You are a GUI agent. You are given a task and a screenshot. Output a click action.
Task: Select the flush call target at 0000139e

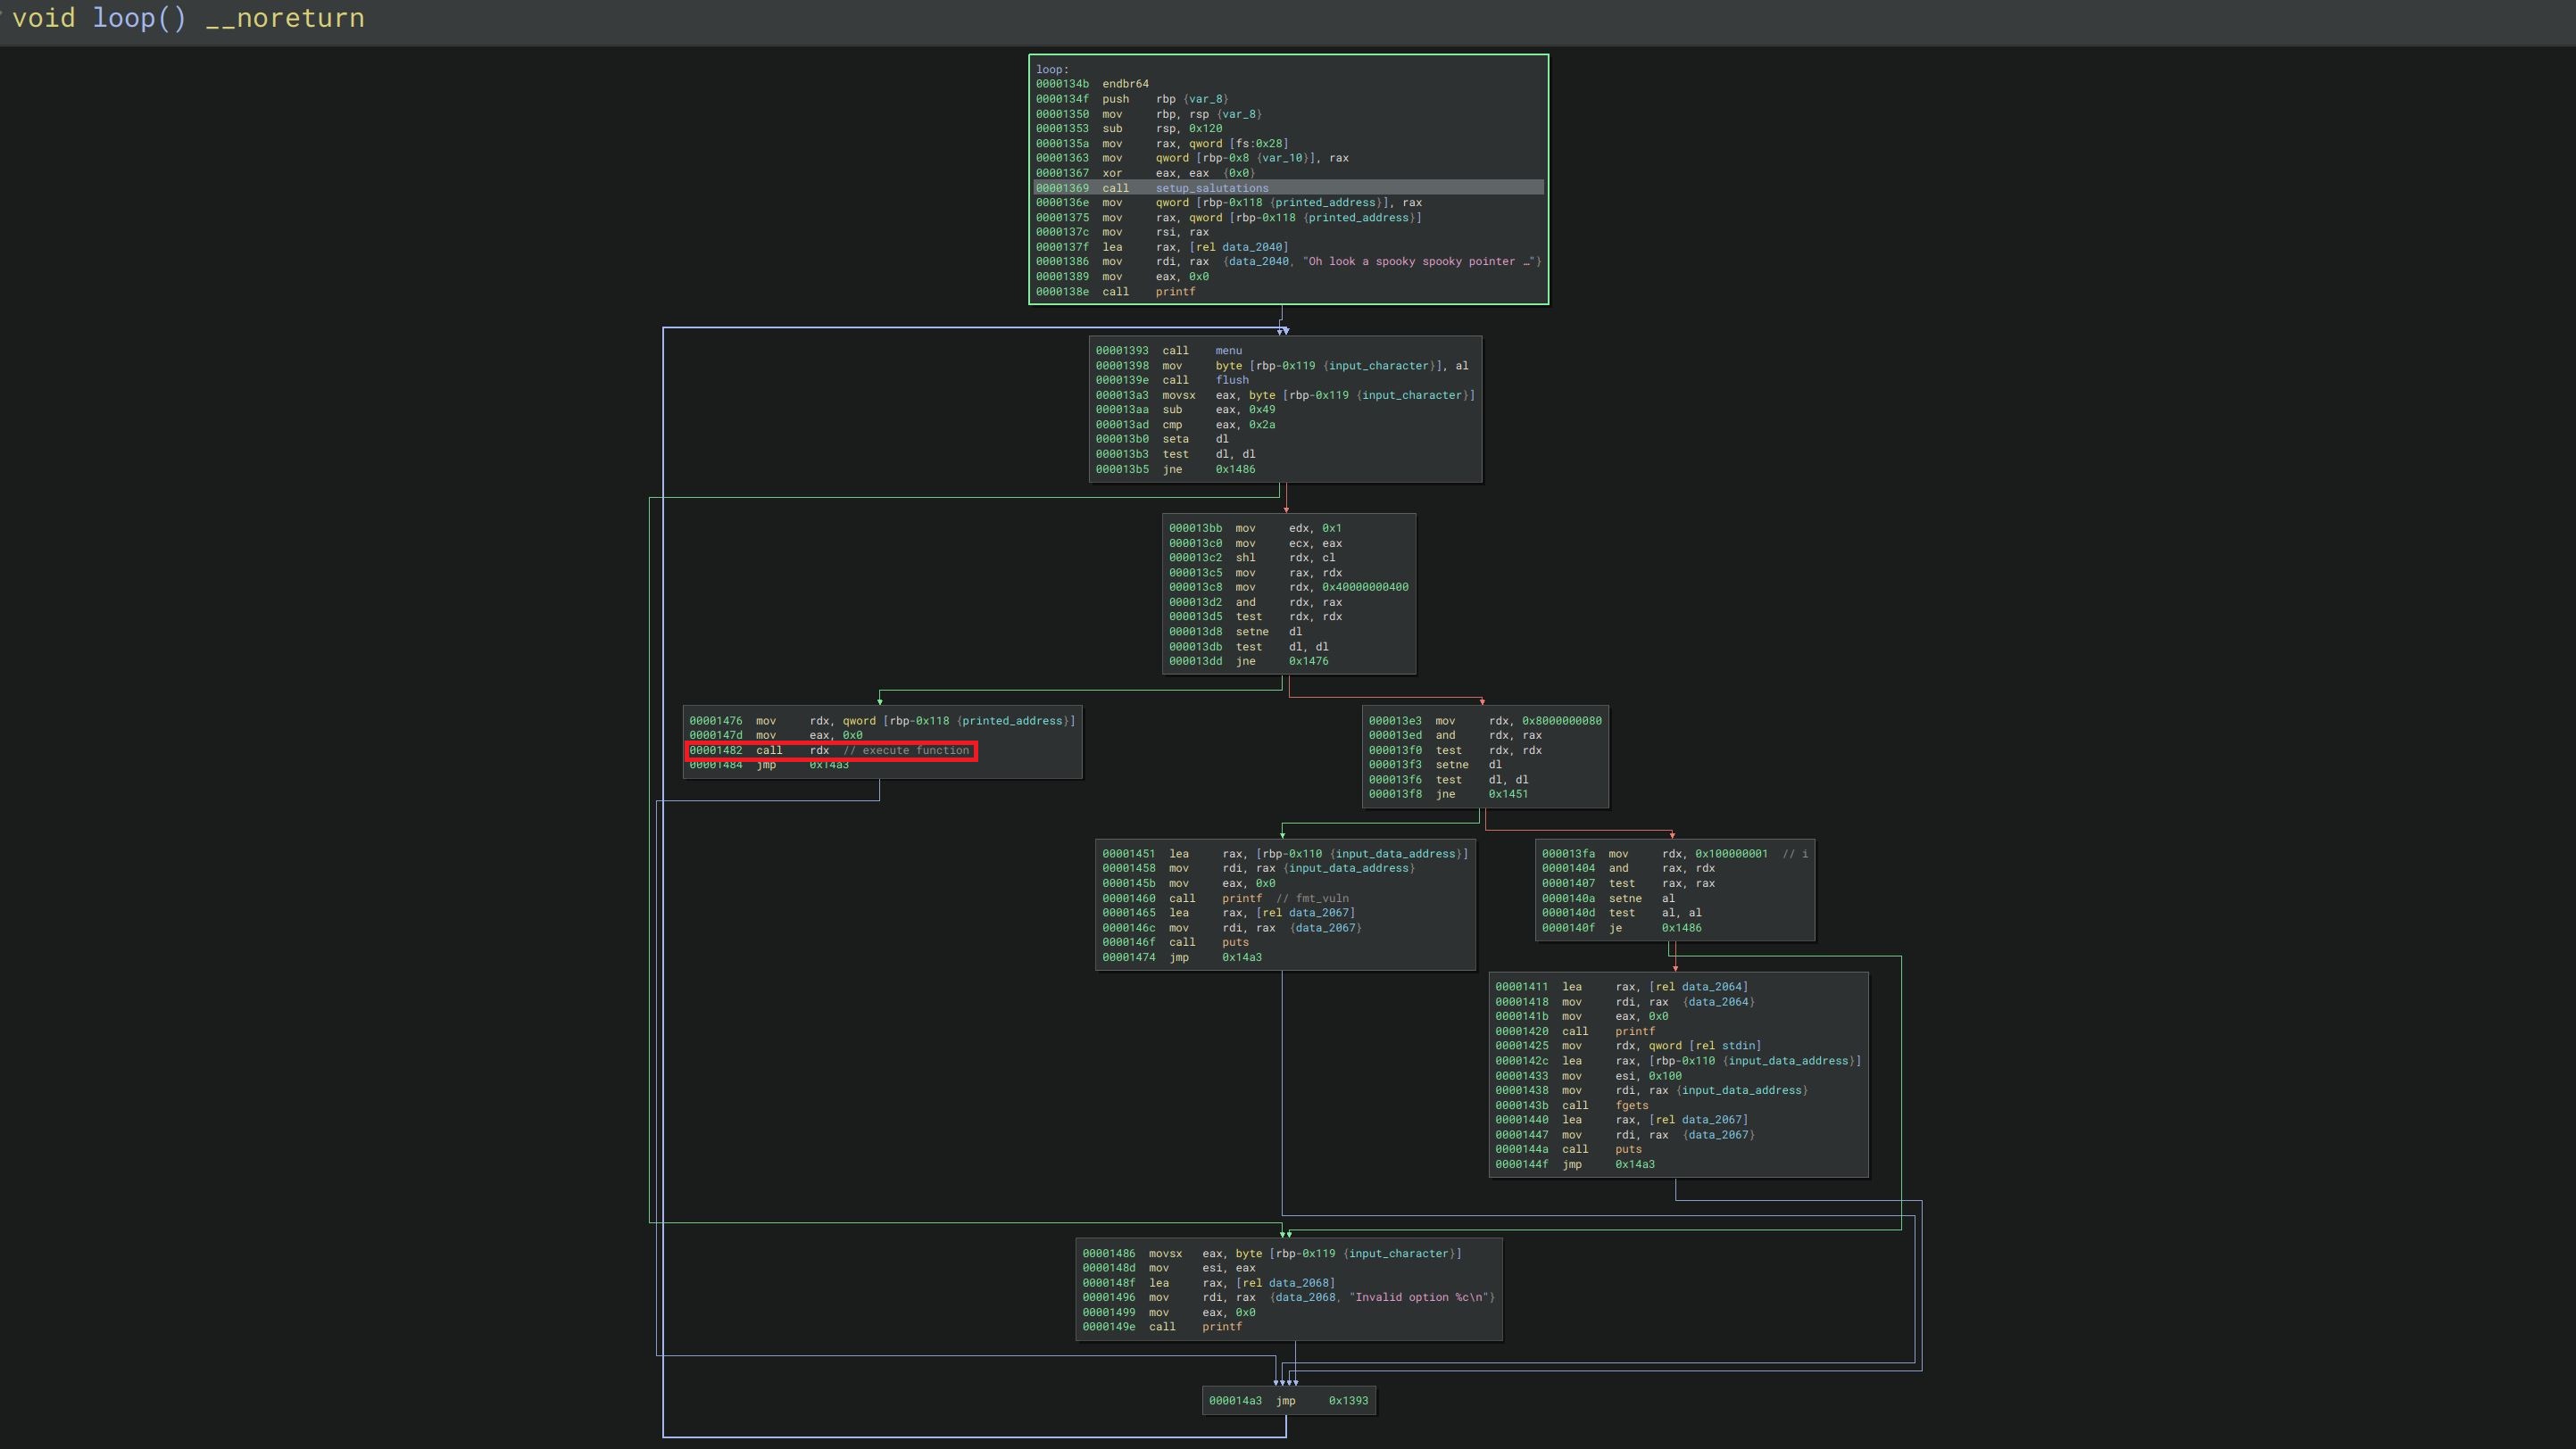[x=1231, y=380]
